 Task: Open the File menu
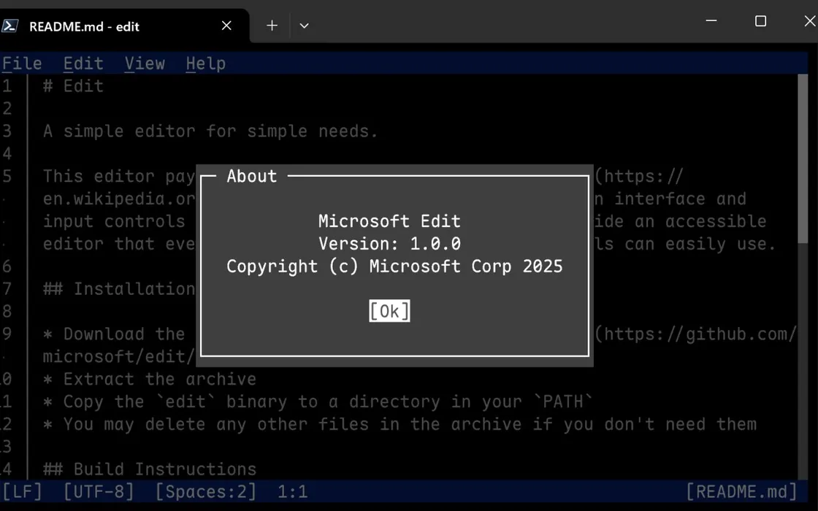(x=22, y=64)
